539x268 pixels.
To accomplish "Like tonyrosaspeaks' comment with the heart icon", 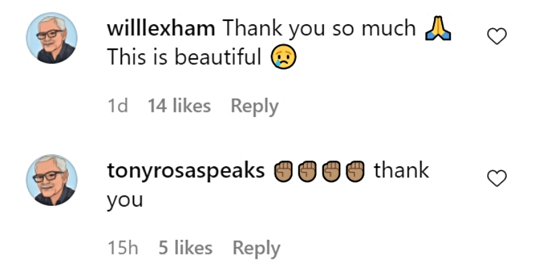I will point(497,178).
